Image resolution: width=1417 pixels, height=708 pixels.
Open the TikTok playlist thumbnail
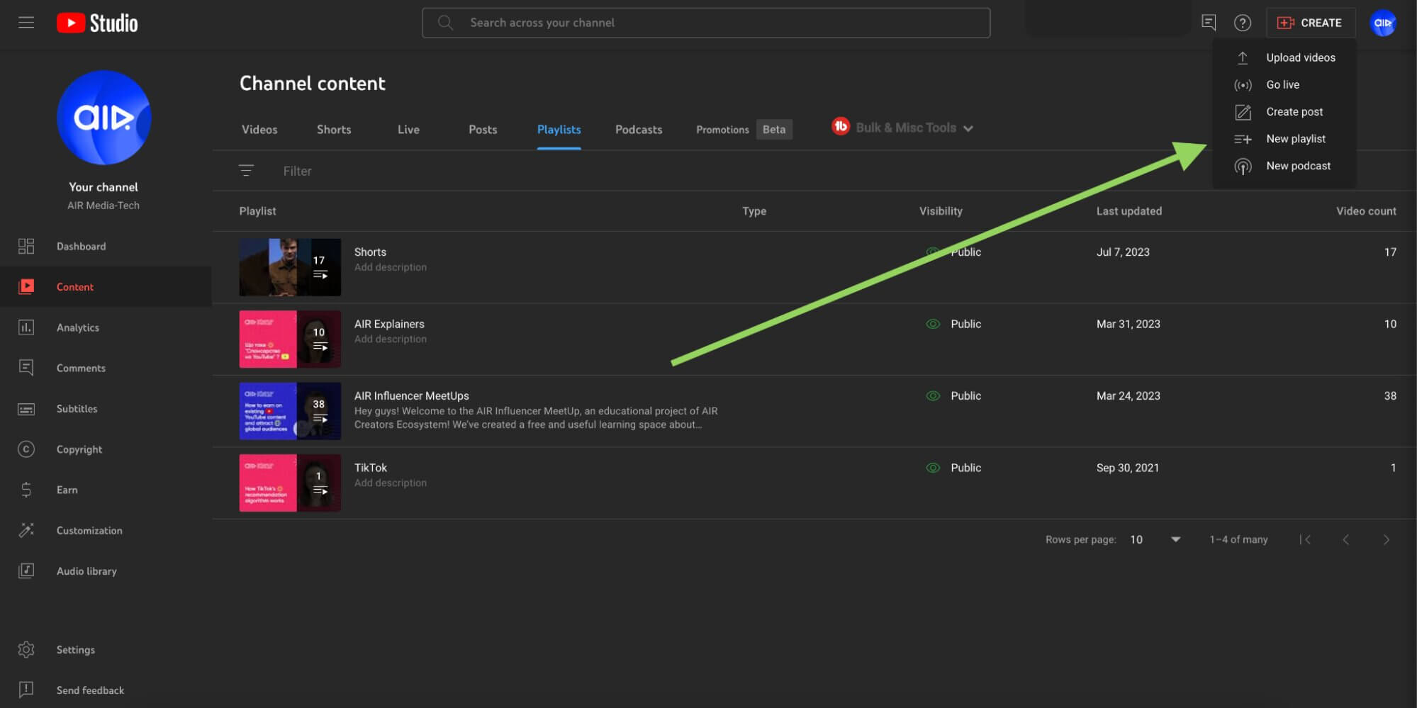[x=290, y=483]
